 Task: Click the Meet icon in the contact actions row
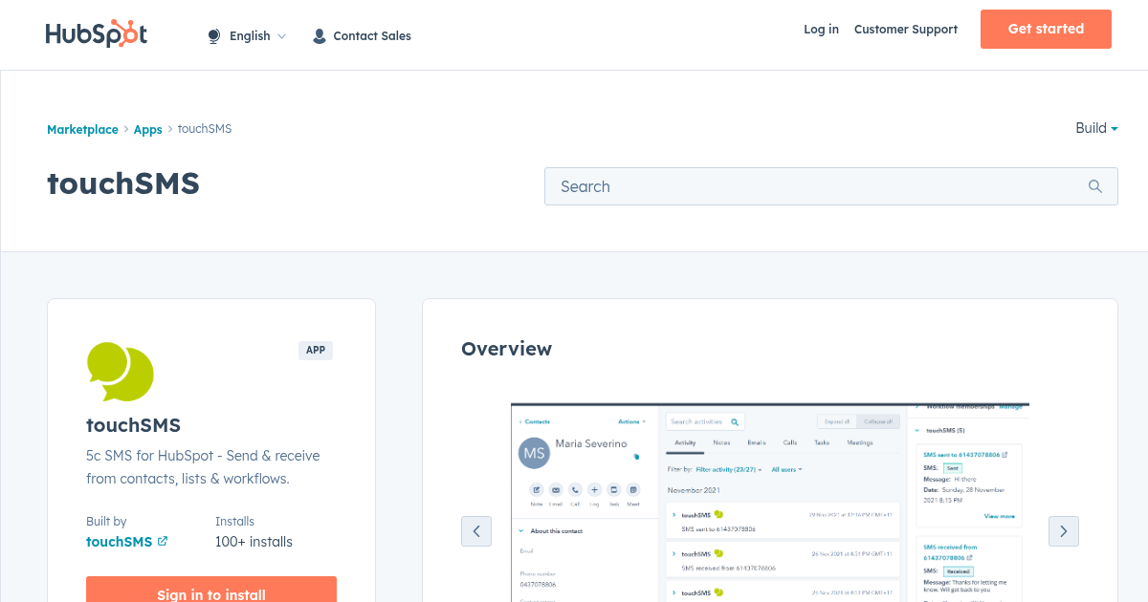coord(632,490)
